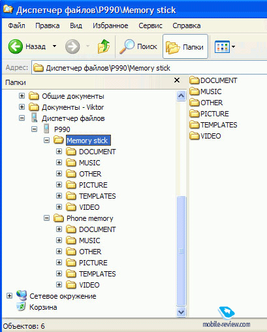
Task: Open the Правка menu
Action: (47, 25)
